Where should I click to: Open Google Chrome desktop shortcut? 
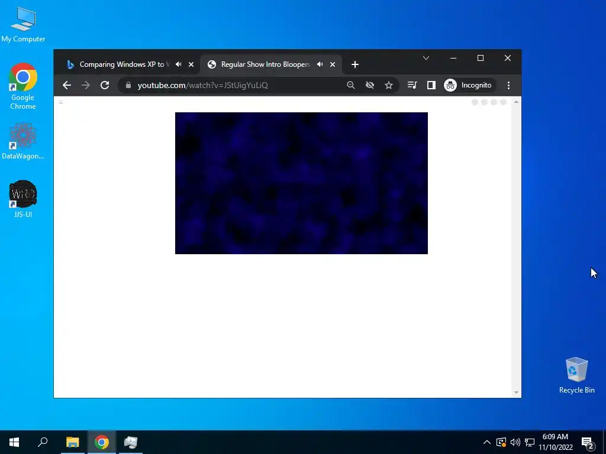click(23, 86)
